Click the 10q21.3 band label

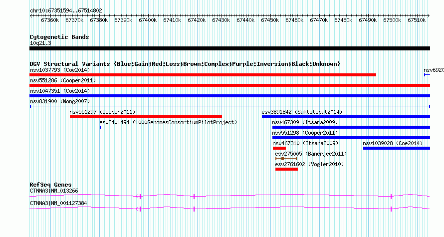point(40,43)
